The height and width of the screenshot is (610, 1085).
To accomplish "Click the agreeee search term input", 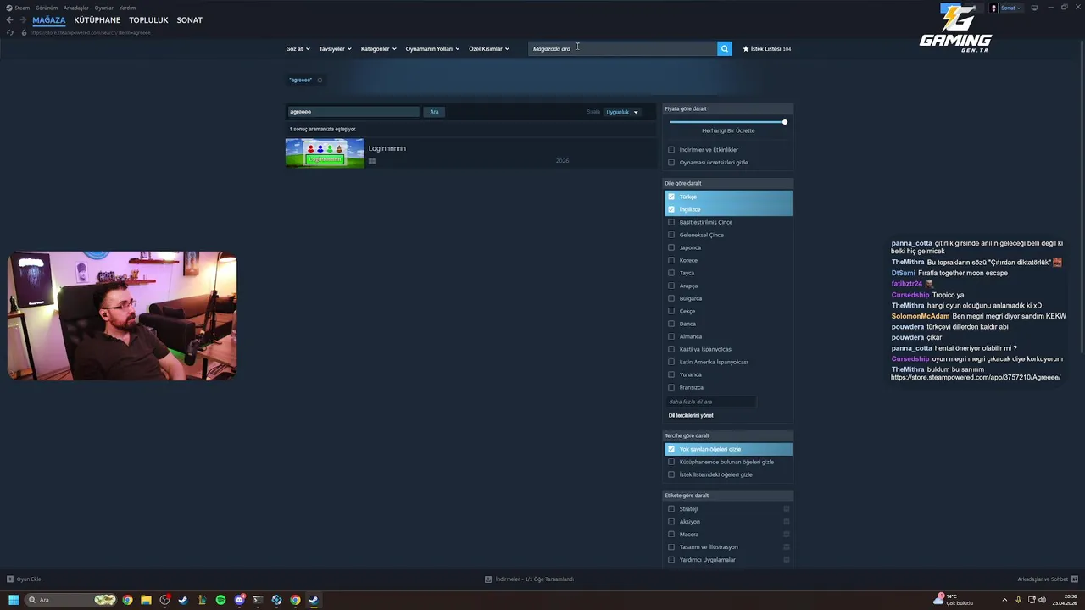I will (353, 112).
